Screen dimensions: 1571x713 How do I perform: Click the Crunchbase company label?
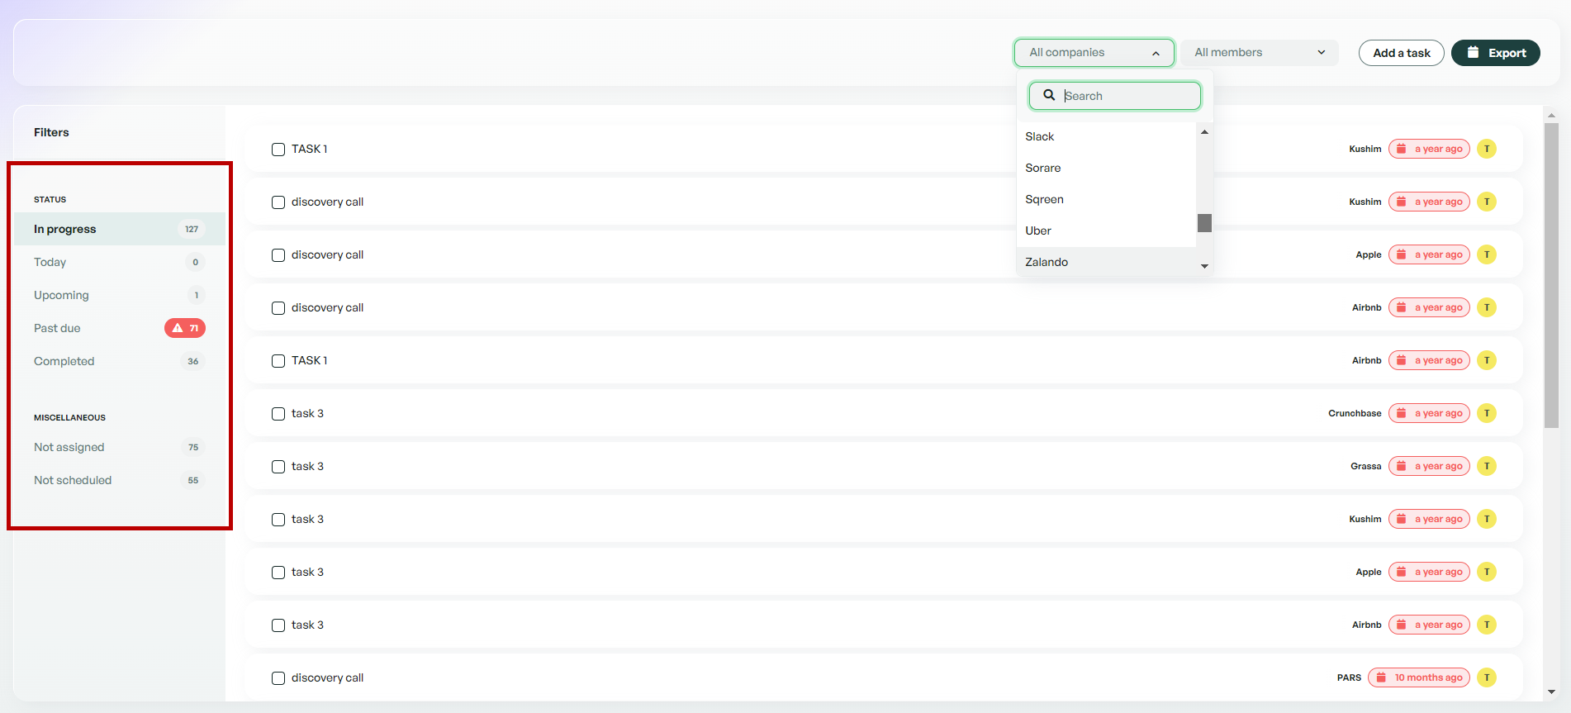click(1355, 413)
